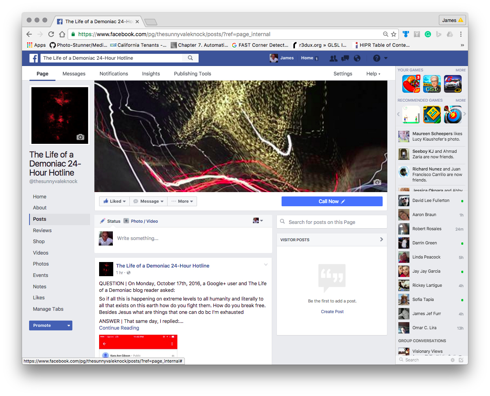Bookmark page with the star icon
Viewport: 490px width, 396px height.
pyautogui.click(x=394, y=34)
